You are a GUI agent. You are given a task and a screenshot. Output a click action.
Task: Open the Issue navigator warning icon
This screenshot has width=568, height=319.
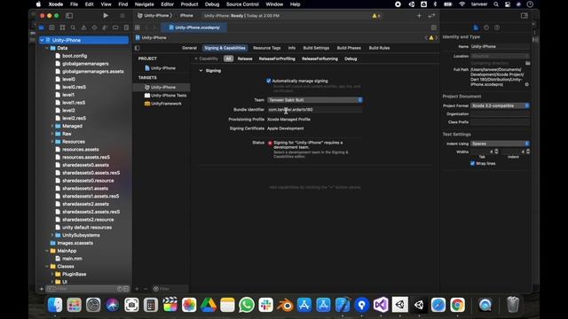click(x=83, y=27)
